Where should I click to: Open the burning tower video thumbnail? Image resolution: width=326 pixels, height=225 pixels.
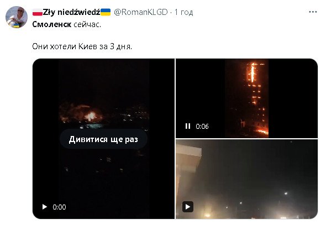point(246,98)
